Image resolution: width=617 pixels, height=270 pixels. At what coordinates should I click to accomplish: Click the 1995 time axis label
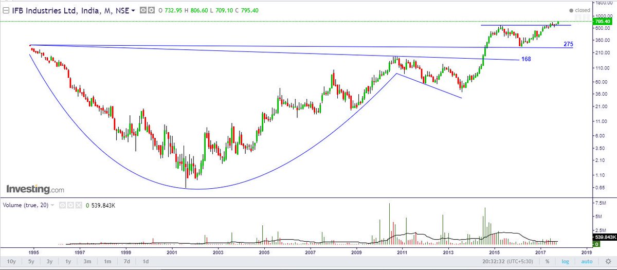click(x=34, y=253)
